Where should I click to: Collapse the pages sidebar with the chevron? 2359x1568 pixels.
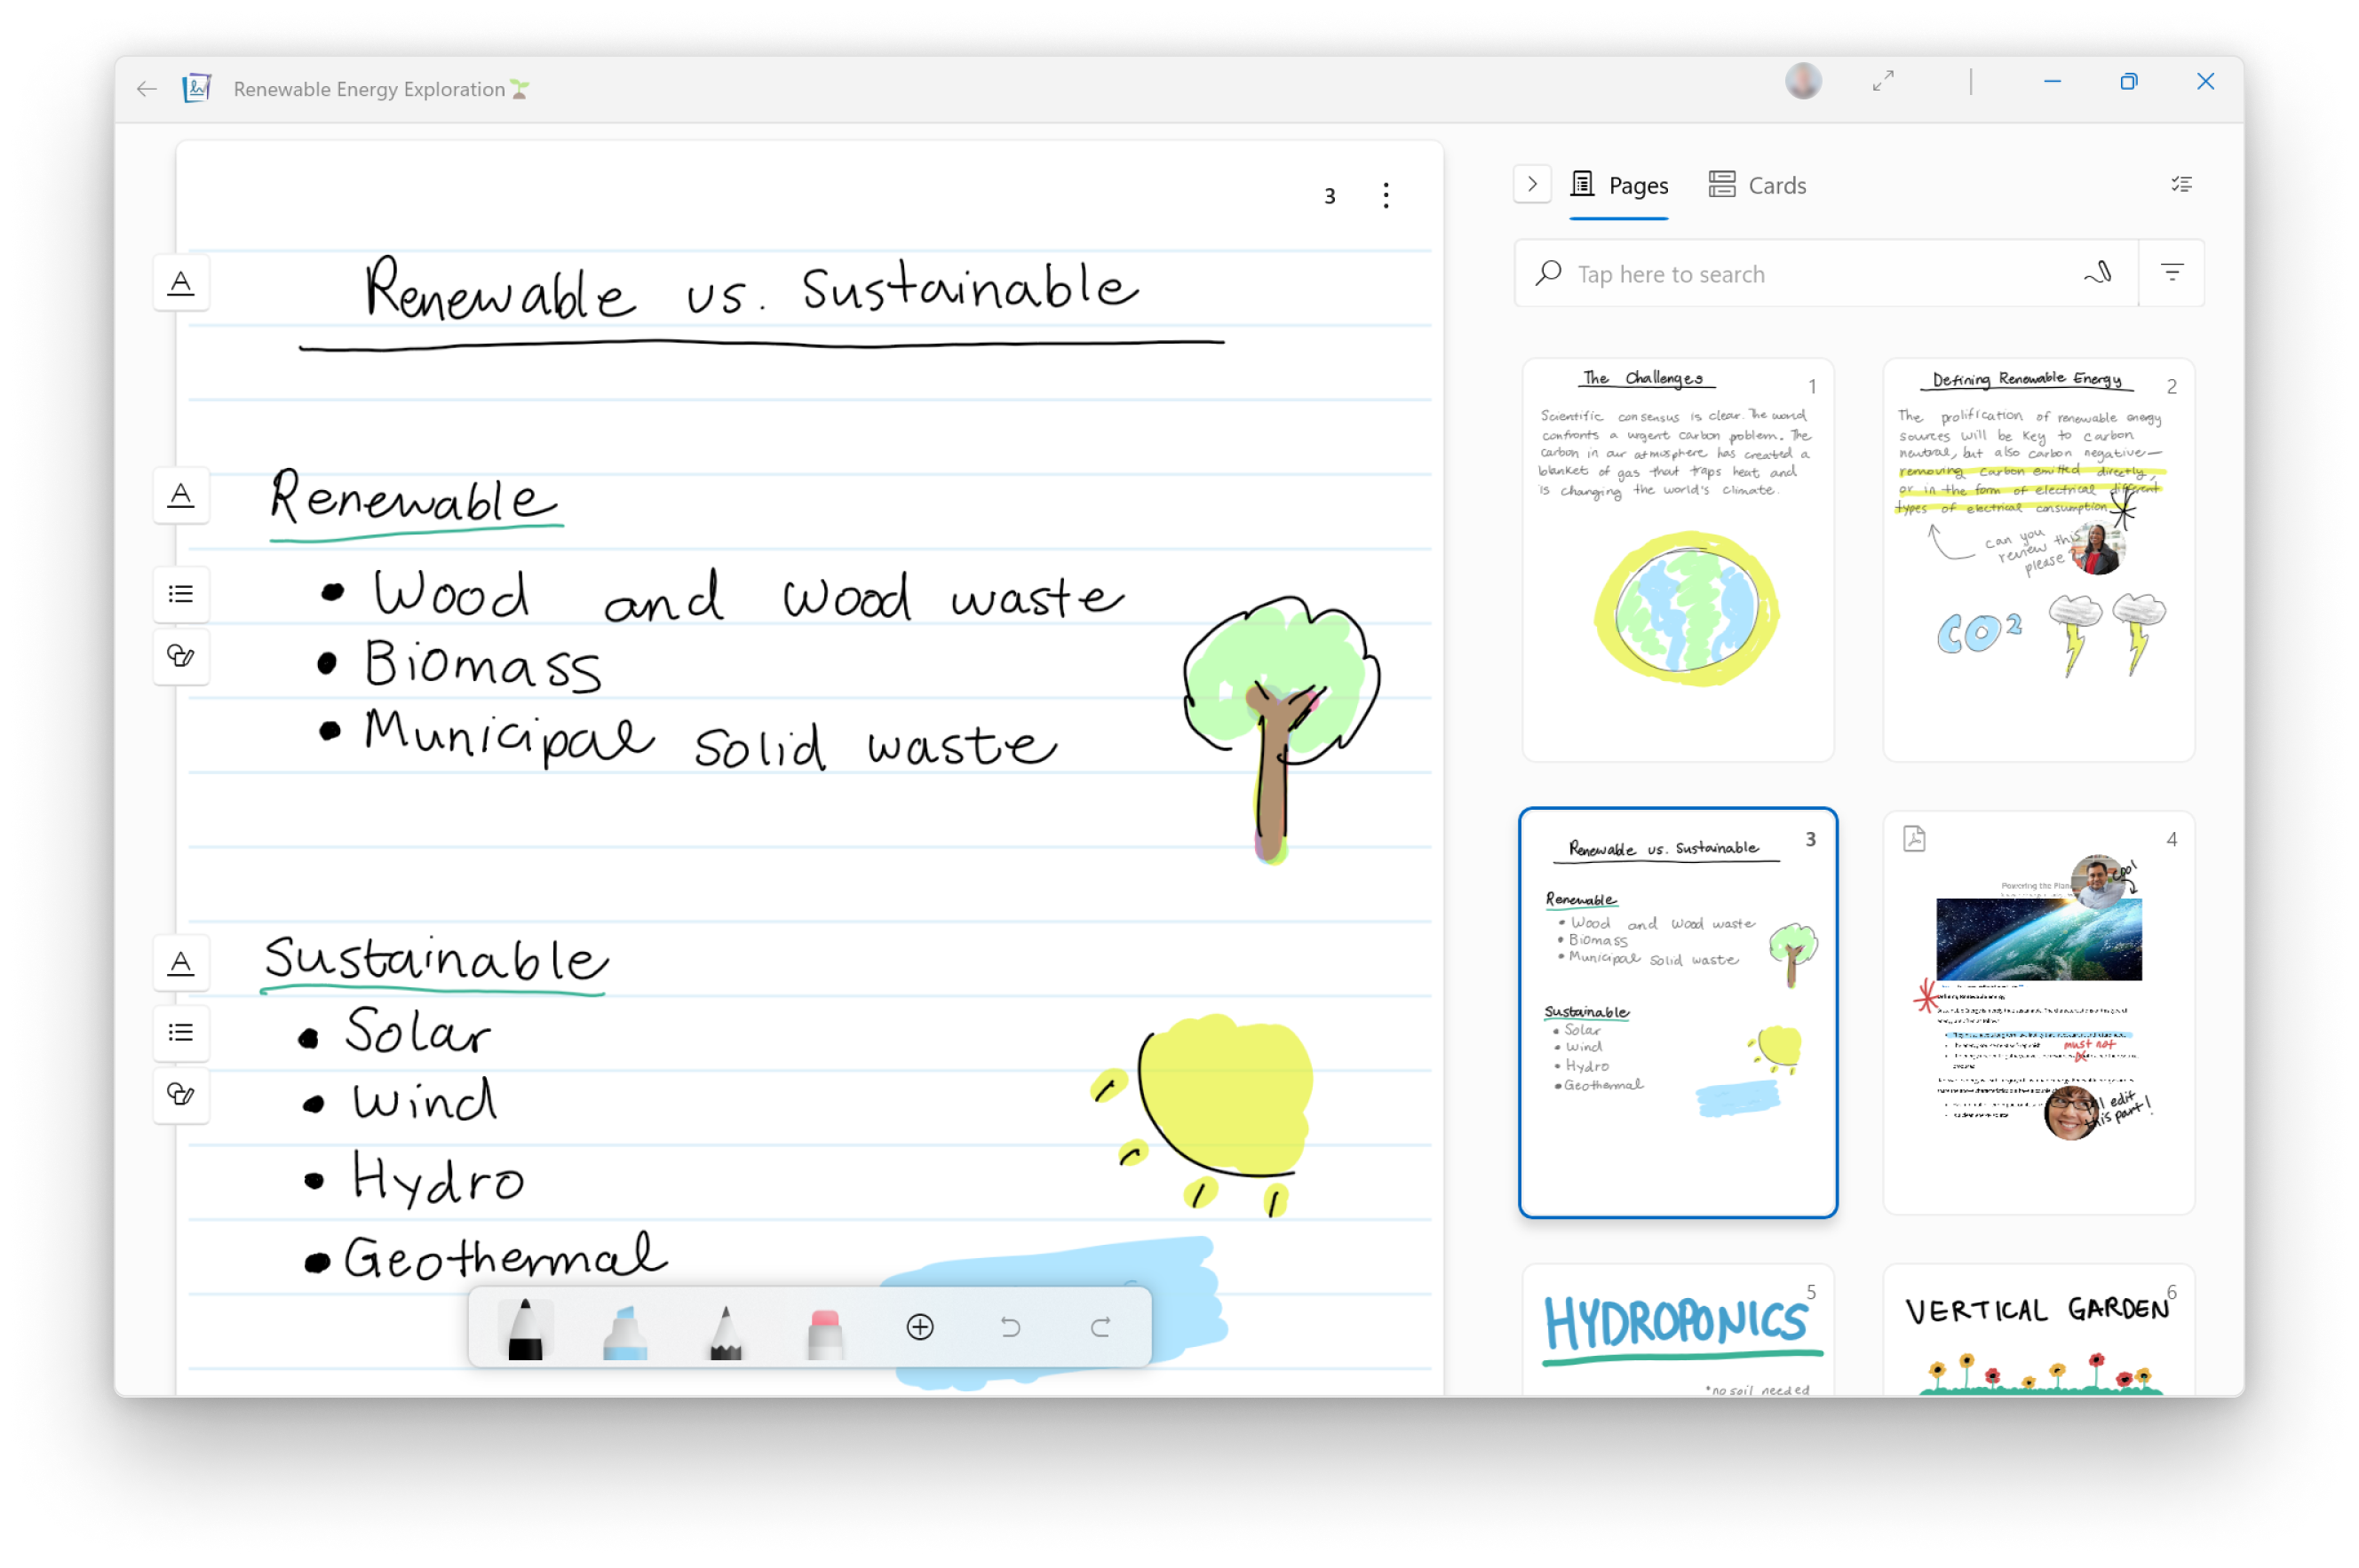pyautogui.click(x=1531, y=184)
